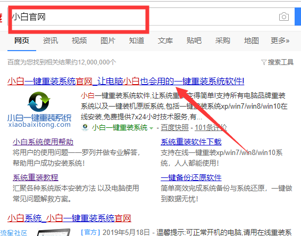This screenshot has height=236, width=301.
Task: Open 一键备份还原软件 sublink
Action: point(191,177)
